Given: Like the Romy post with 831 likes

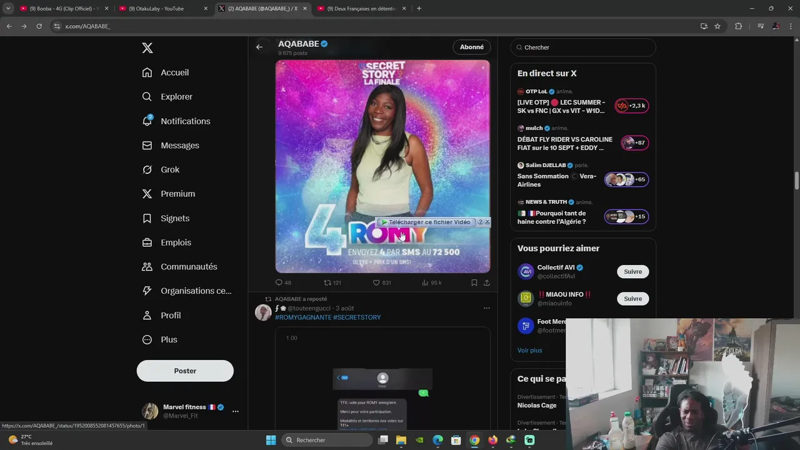Looking at the screenshot, I should pos(382,282).
